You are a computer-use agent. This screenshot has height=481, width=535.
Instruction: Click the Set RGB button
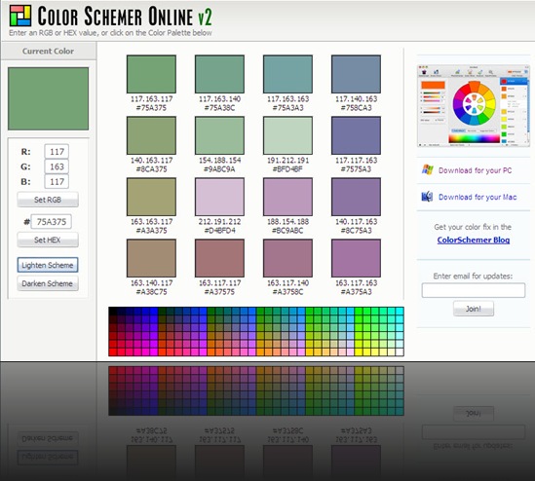(x=48, y=200)
